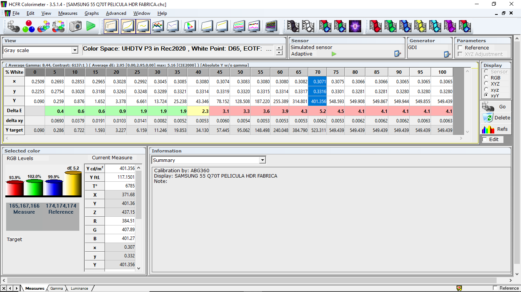The height and width of the screenshot is (292, 521).
Task: Select the 50% white column header
Action: [240, 72]
